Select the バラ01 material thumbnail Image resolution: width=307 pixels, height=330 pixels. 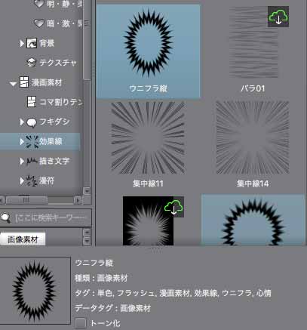click(x=253, y=42)
